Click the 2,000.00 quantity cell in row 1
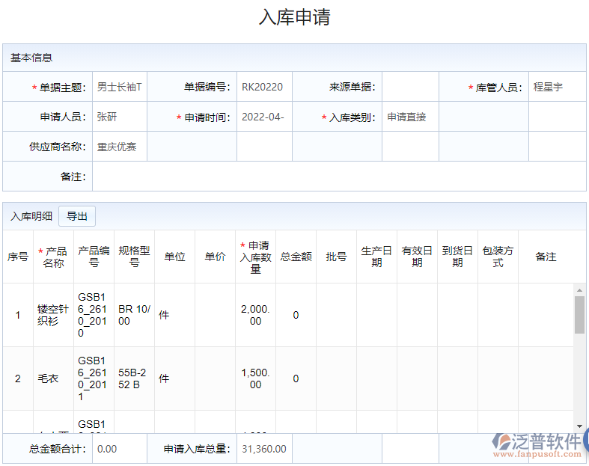Image resolution: width=589 pixels, height=466 pixels. (255, 315)
